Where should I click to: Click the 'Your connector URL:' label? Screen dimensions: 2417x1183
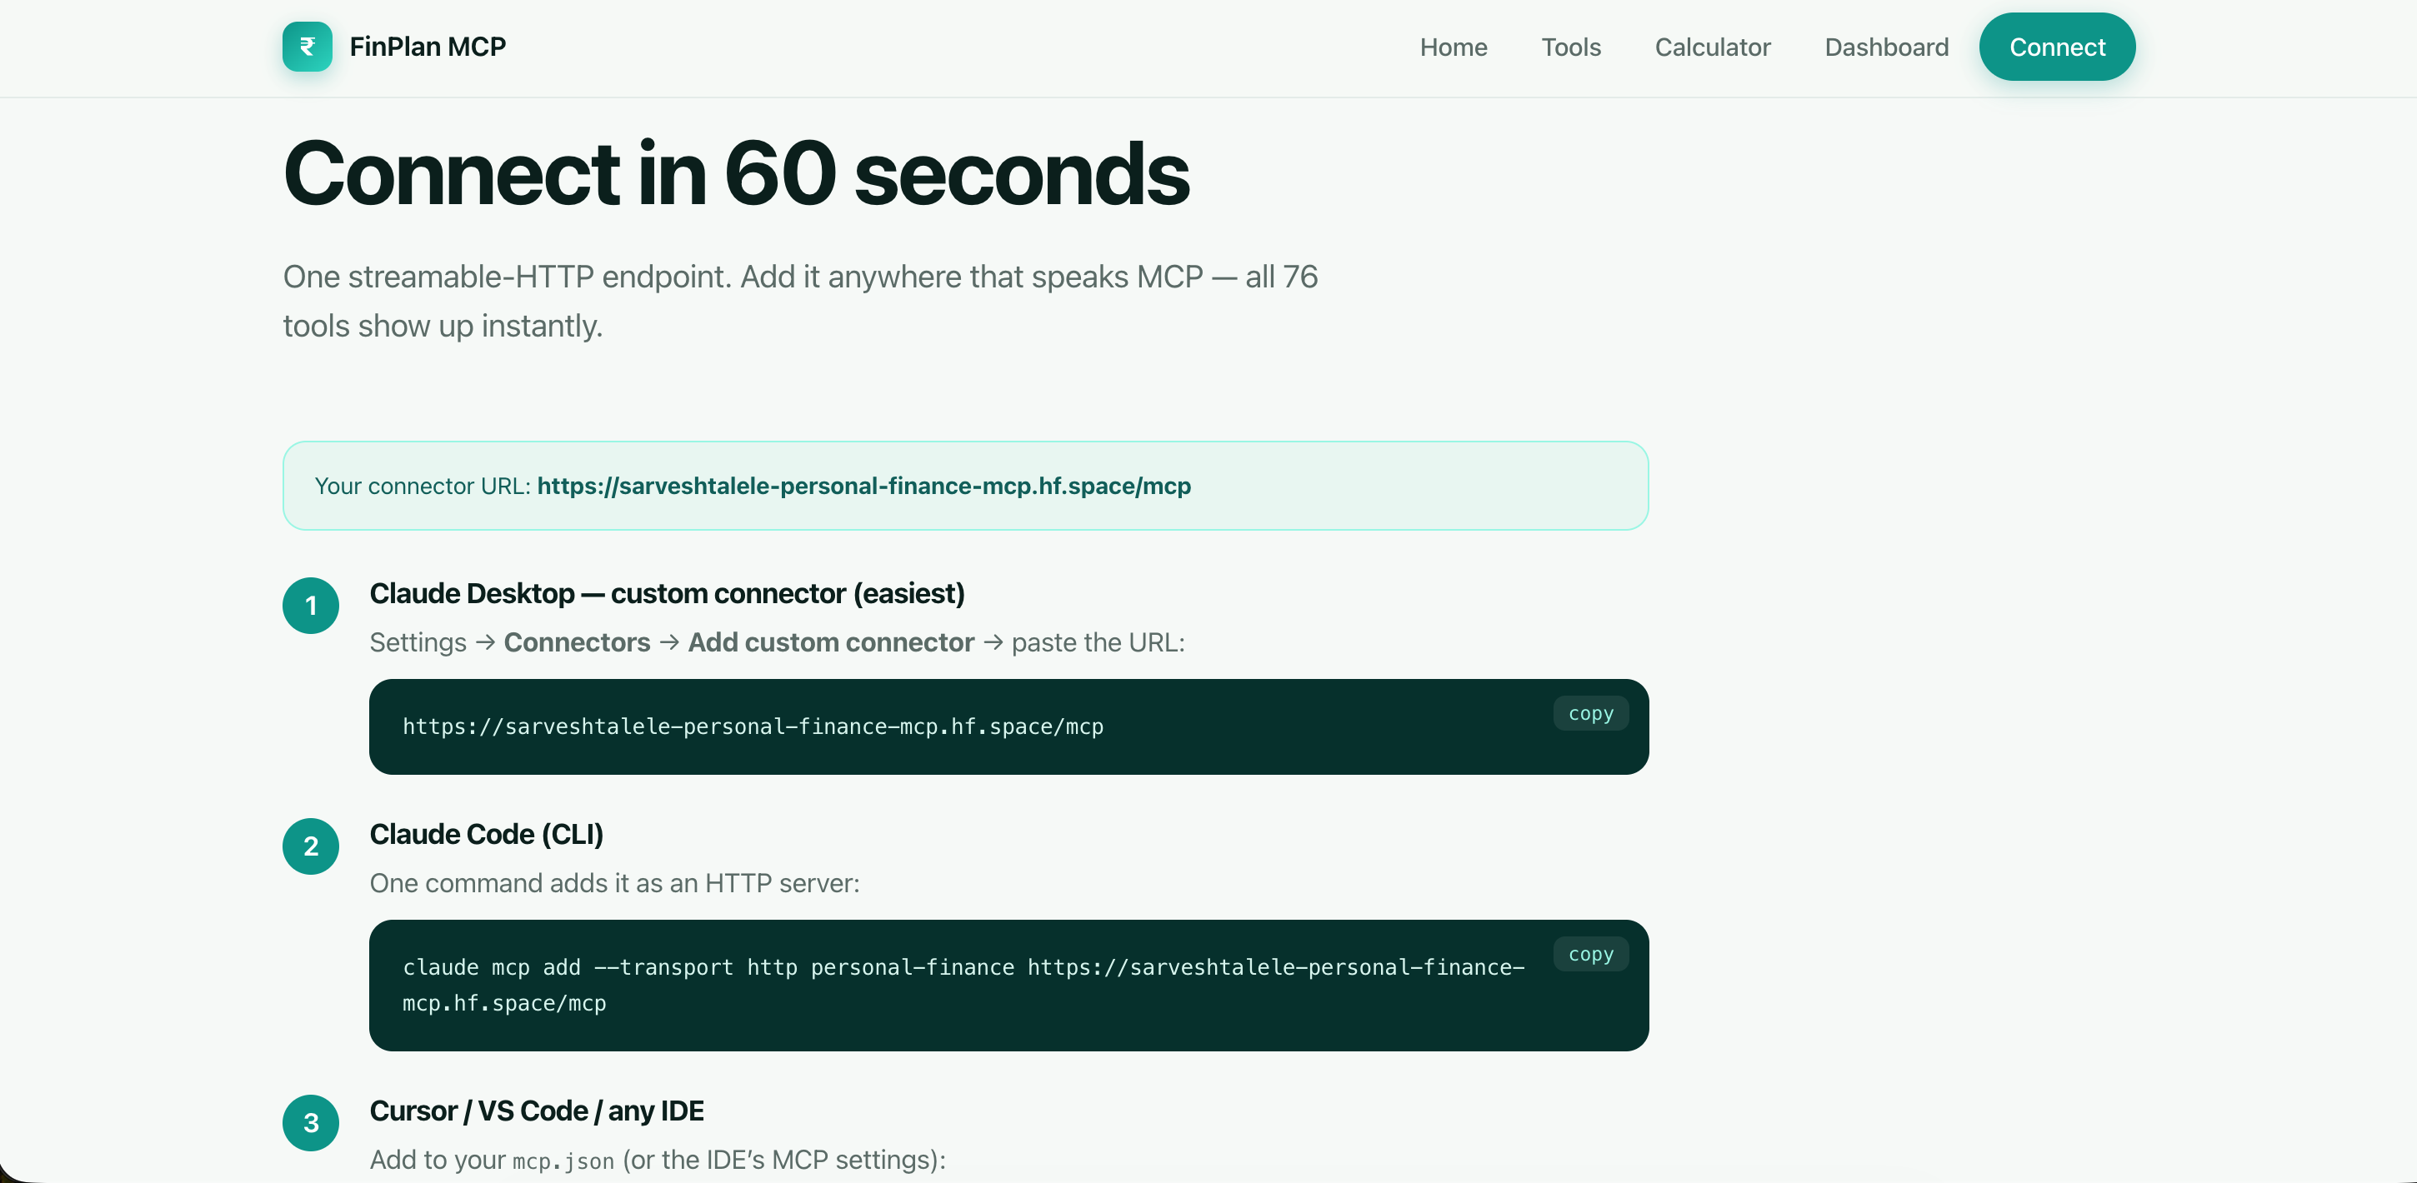(423, 486)
